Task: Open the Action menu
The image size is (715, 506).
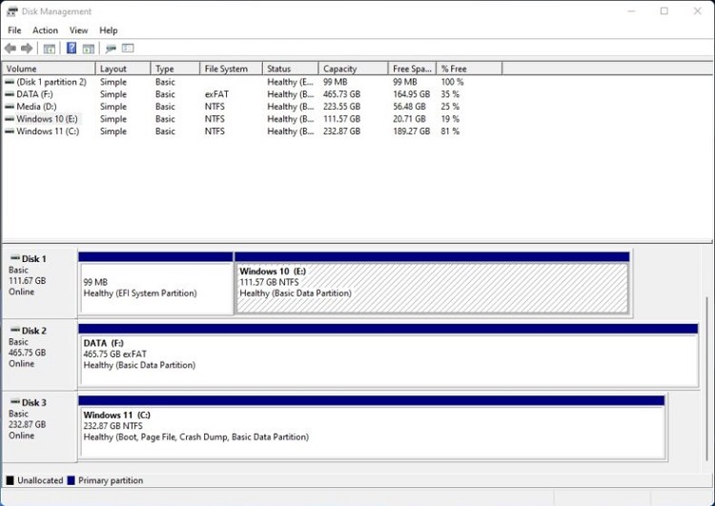Action: click(45, 30)
